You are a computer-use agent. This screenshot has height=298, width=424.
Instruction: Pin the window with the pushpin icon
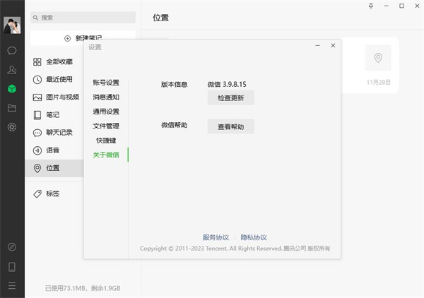(371, 6)
